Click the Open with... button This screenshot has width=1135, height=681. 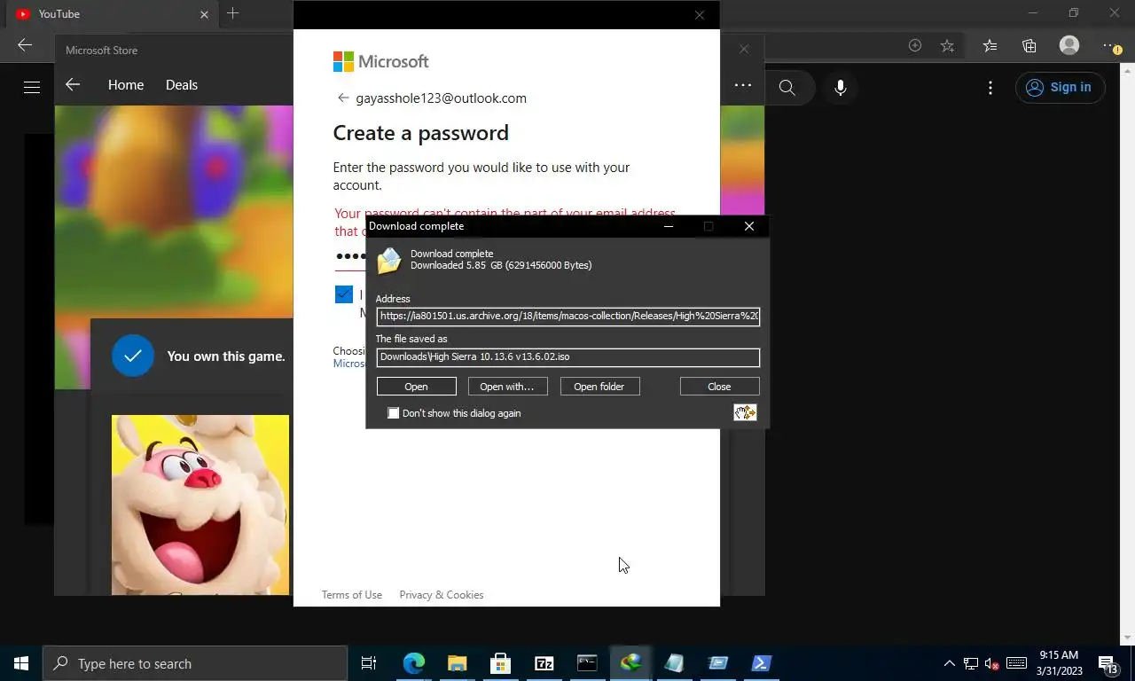(507, 387)
